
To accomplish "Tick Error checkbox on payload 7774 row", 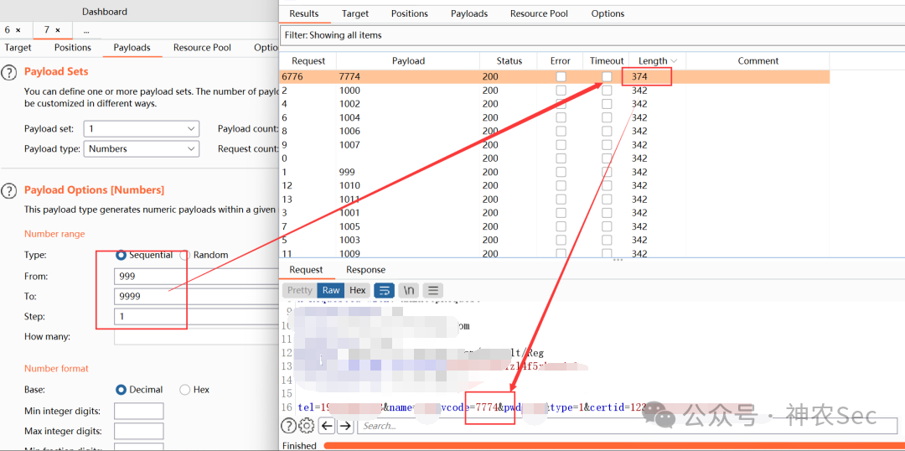I will click(561, 77).
